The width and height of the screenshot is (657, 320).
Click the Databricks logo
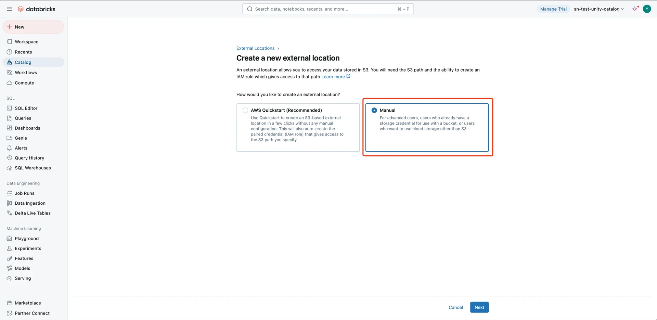(x=36, y=9)
